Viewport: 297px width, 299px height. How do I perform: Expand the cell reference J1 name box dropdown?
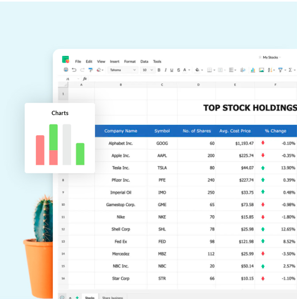point(78,79)
